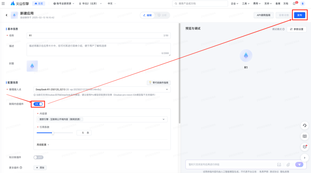The height and width of the screenshot is (173, 311).
Task: Click the send message arrow button
Action: pyautogui.click(x=299, y=165)
